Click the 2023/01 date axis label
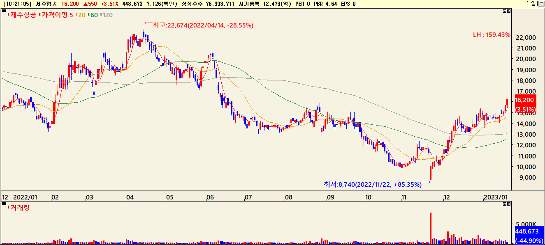Image resolution: width=545 pixels, height=245 pixels. tap(495, 197)
